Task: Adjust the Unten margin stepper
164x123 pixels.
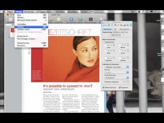Action: (x=128, y=51)
